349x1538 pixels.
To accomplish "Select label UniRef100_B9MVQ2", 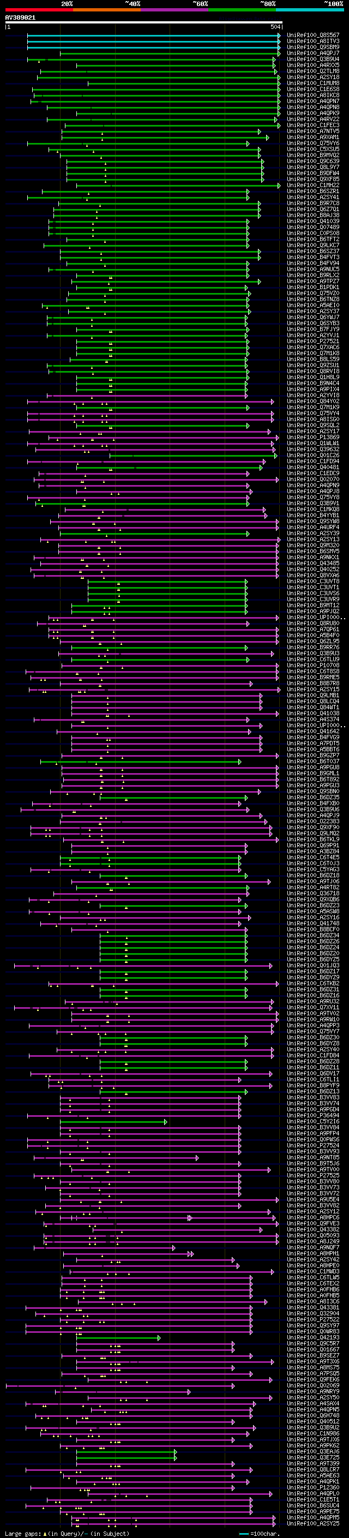I will pyautogui.click(x=313, y=155).
